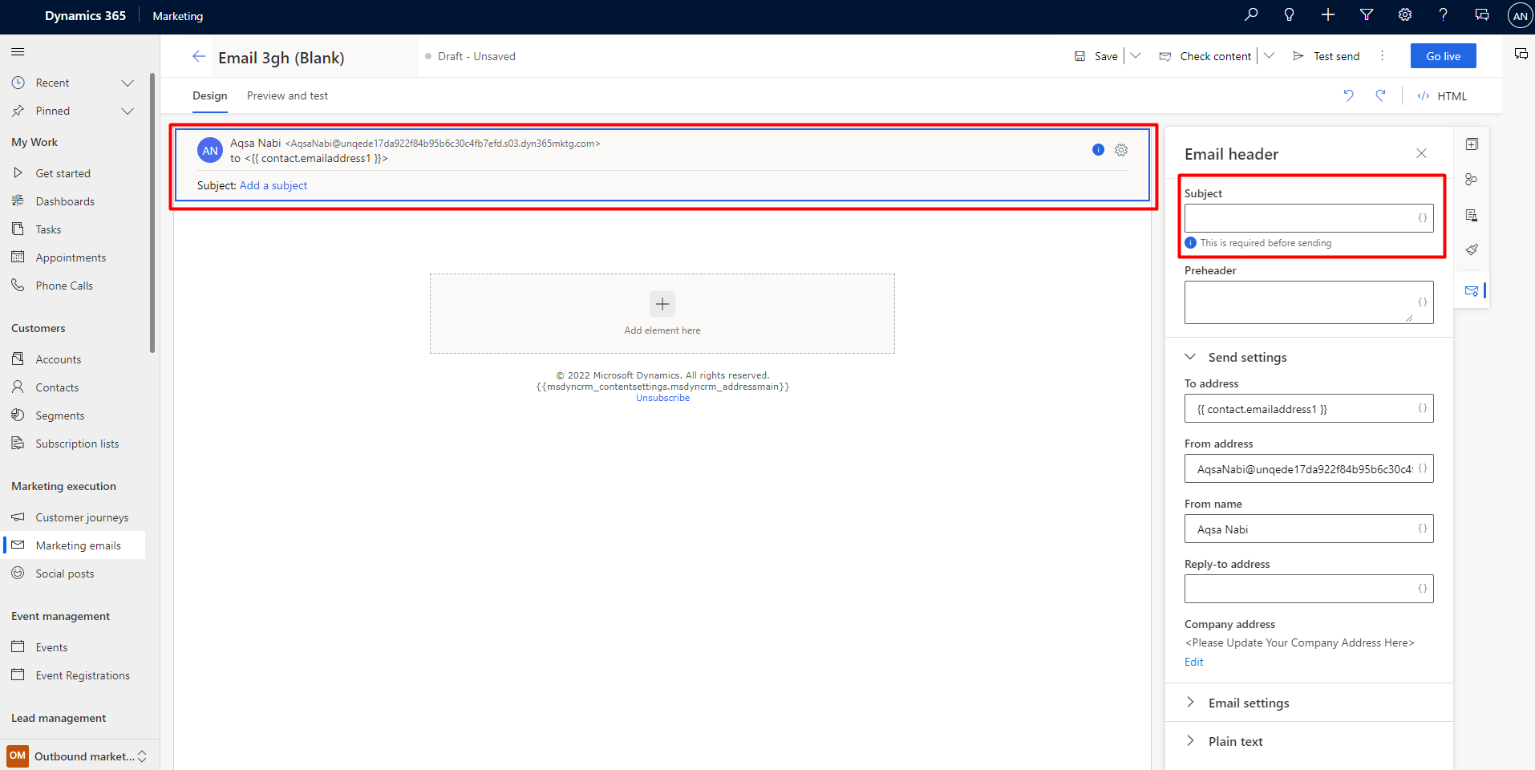This screenshot has height=770, width=1535.
Task: Click the Unsubscribe link in footer
Action: click(662, 398)
